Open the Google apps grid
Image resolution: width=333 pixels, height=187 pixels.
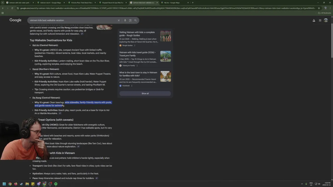click(x=320, y=20)
